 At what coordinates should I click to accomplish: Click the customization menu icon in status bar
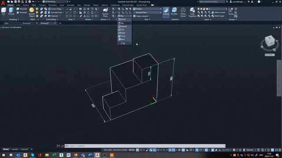point(280,150)
